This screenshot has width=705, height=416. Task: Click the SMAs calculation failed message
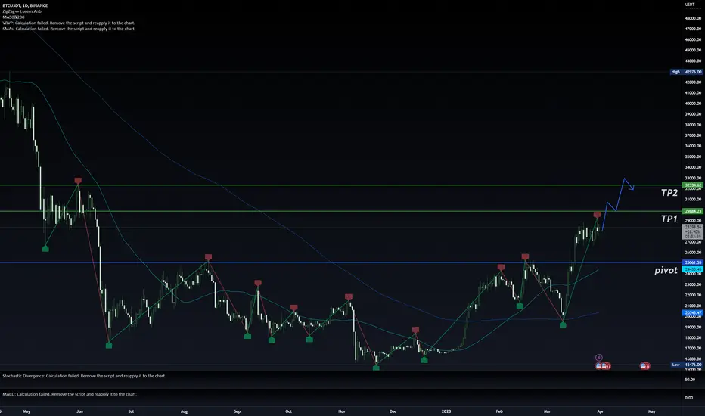69,29
